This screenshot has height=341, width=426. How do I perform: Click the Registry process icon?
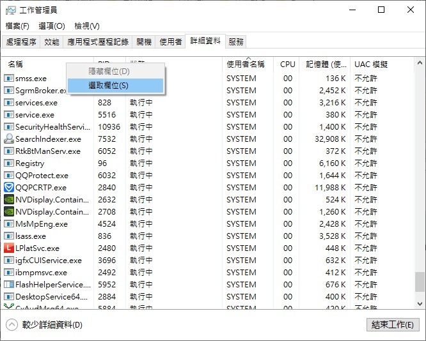9,163
